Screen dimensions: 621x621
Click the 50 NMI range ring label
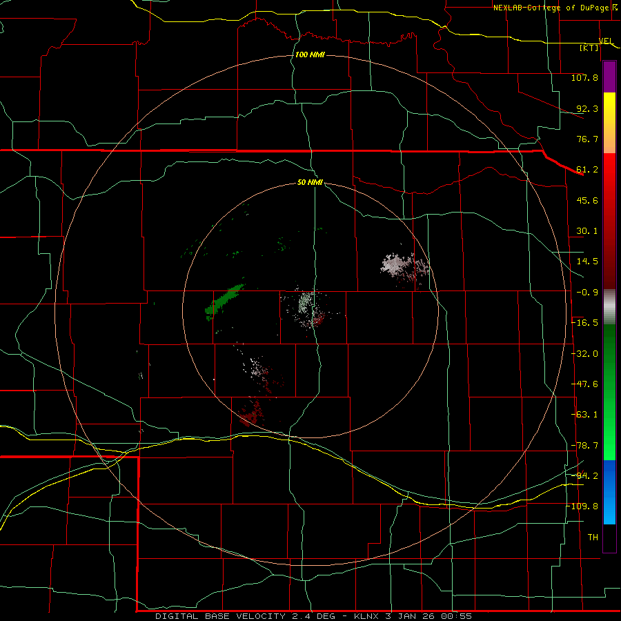click(310, 182)
